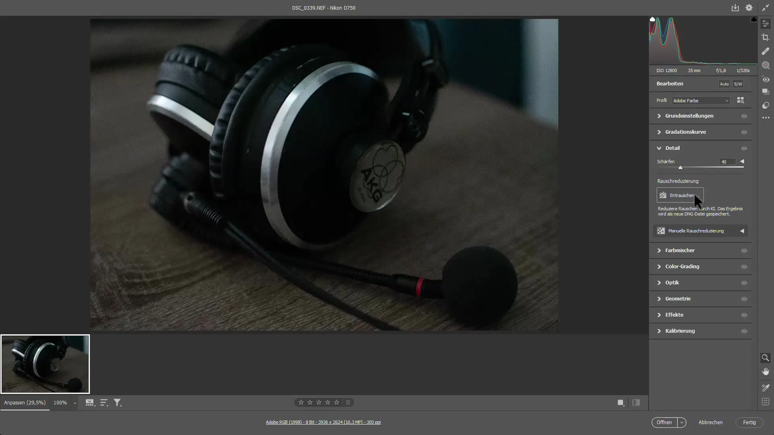Select the Zoom tool magnifier

765,358
